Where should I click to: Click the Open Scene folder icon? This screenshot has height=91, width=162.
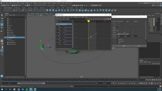pyautogui.click(x=14, y=5)
